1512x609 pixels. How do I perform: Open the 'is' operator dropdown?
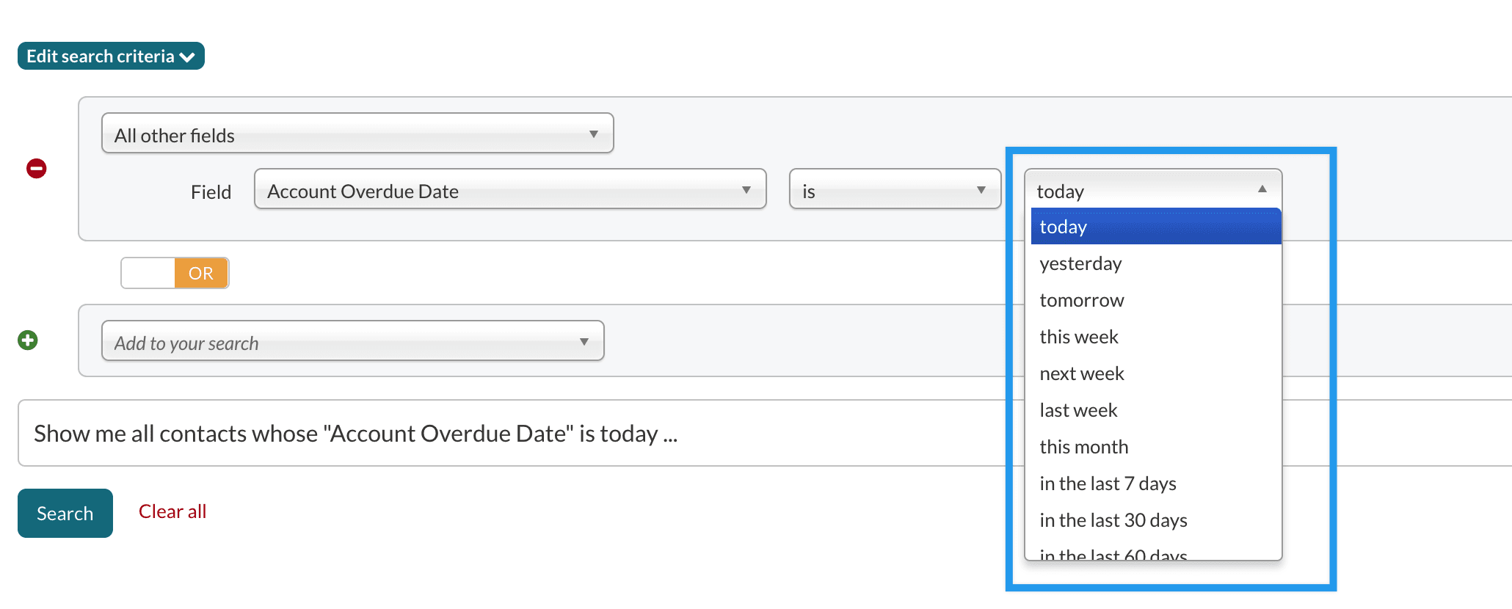pos(894,190)
